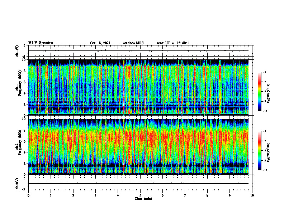
Task: Click the 10-minute tick label on Time axis
Action: tap(252, 195)
